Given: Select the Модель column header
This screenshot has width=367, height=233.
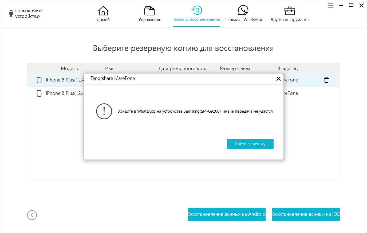Looking at the screenshot, I should pos(69,68).
